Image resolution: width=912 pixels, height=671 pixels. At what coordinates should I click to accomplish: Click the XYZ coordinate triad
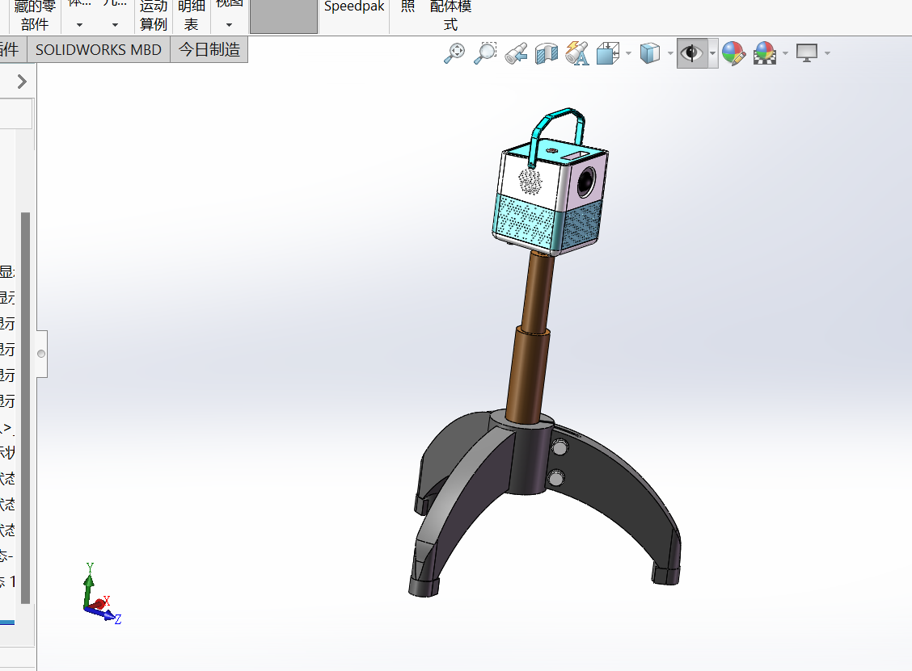click(x=101, y=593)
